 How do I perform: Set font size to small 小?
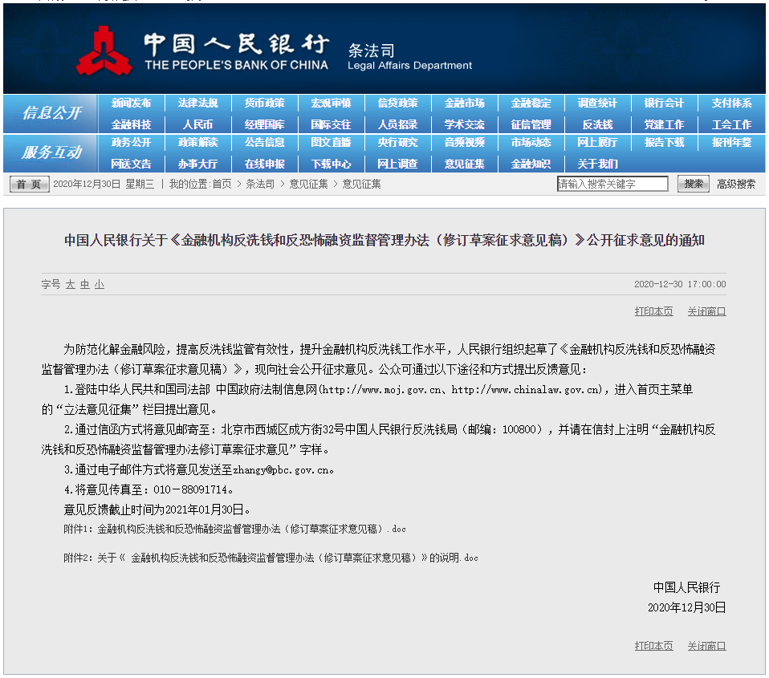(x=100, y=284)
